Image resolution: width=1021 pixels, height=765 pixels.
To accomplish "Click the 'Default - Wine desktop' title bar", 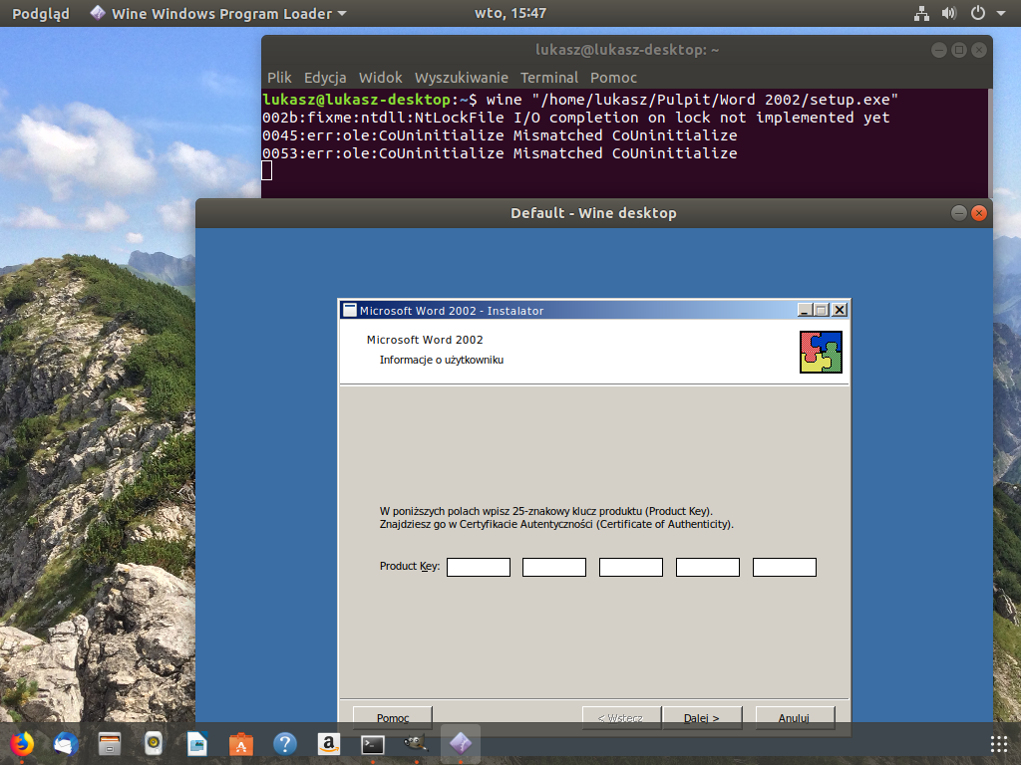I will 594,213.
